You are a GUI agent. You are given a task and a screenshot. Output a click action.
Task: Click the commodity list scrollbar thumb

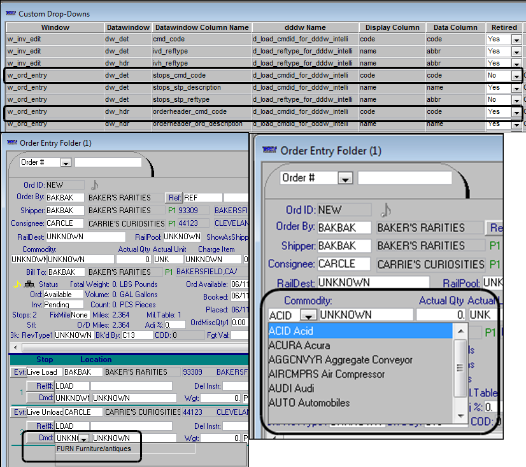(x=460, y=367)
